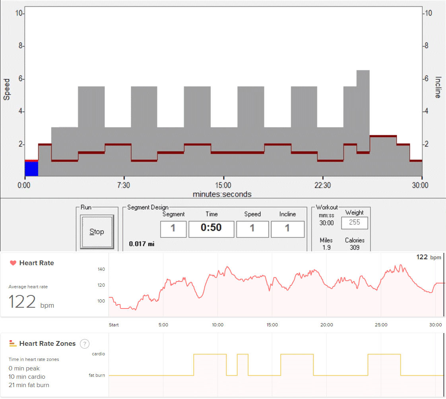The height and width of the screenshot is (399, 446).
Task: Select the Weight field showing 255
Action: [354, 223]
